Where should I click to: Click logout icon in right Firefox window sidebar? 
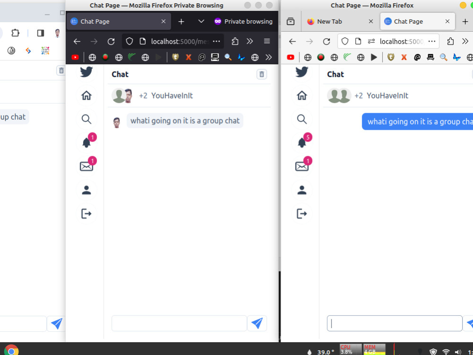pos(302,213)
